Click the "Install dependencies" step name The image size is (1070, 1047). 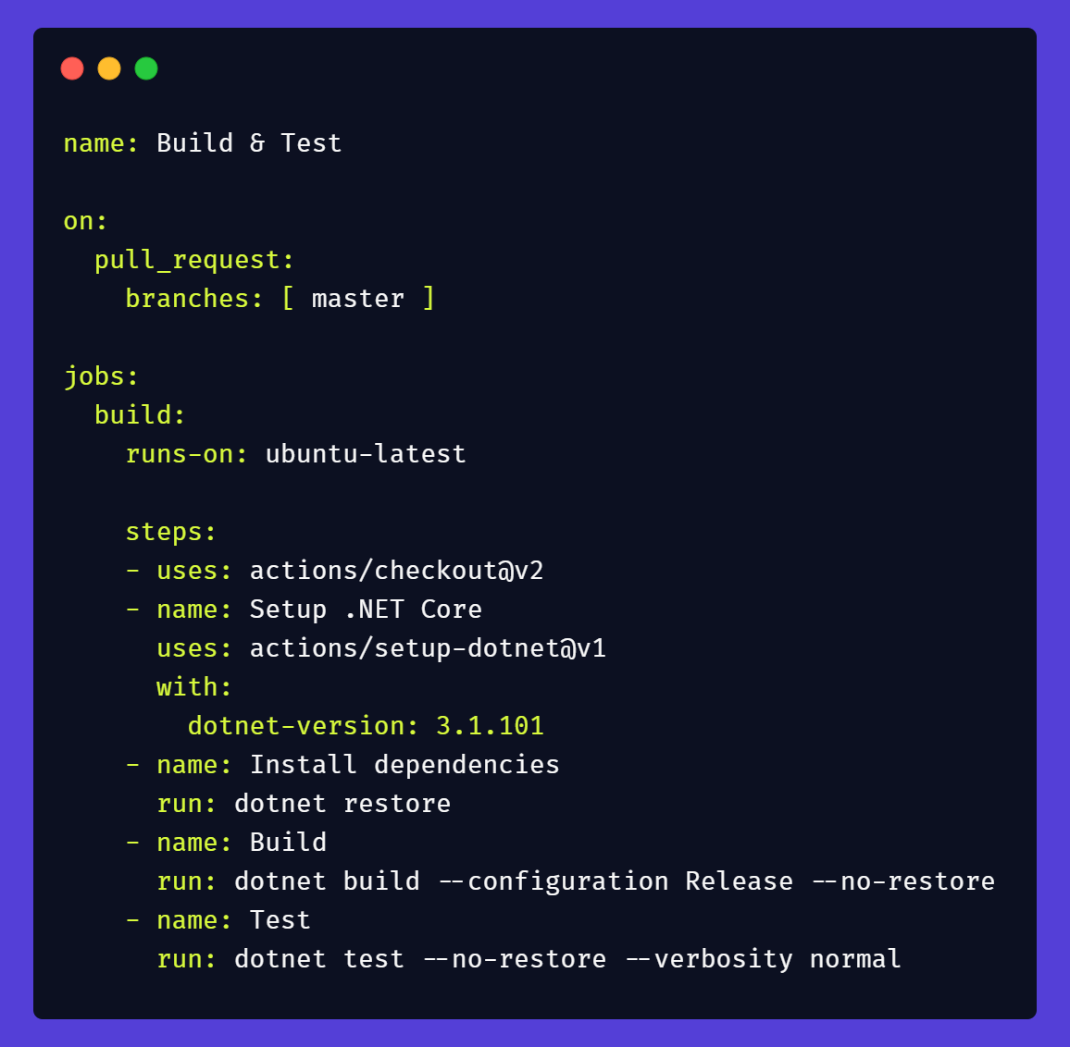pos(404,765)
